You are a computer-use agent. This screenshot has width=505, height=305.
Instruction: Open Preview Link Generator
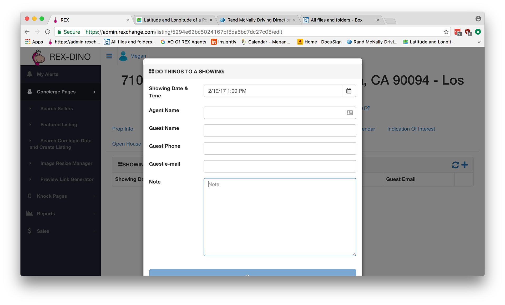pyautogui.click(x=67, y=179)
